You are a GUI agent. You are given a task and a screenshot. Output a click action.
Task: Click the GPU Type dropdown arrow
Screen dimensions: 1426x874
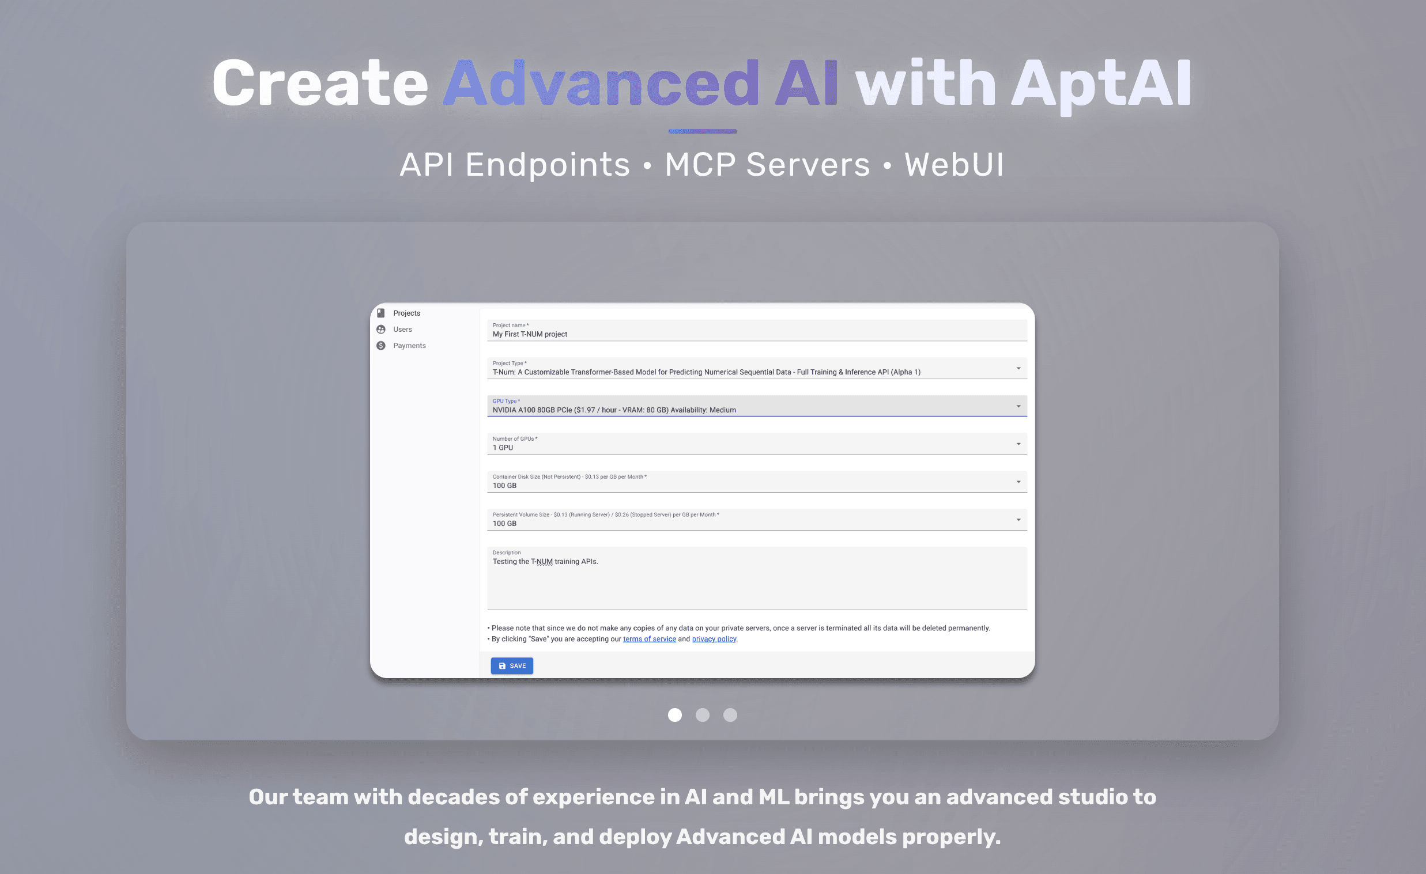(x=1018, y=406)
